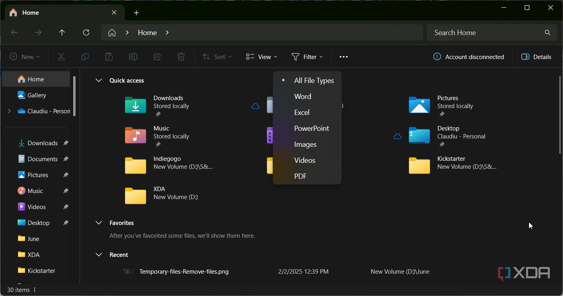Collapse the Quick access section
This screenshot has height=296, width=563.
pyautogui.click(x=99, y=80)
